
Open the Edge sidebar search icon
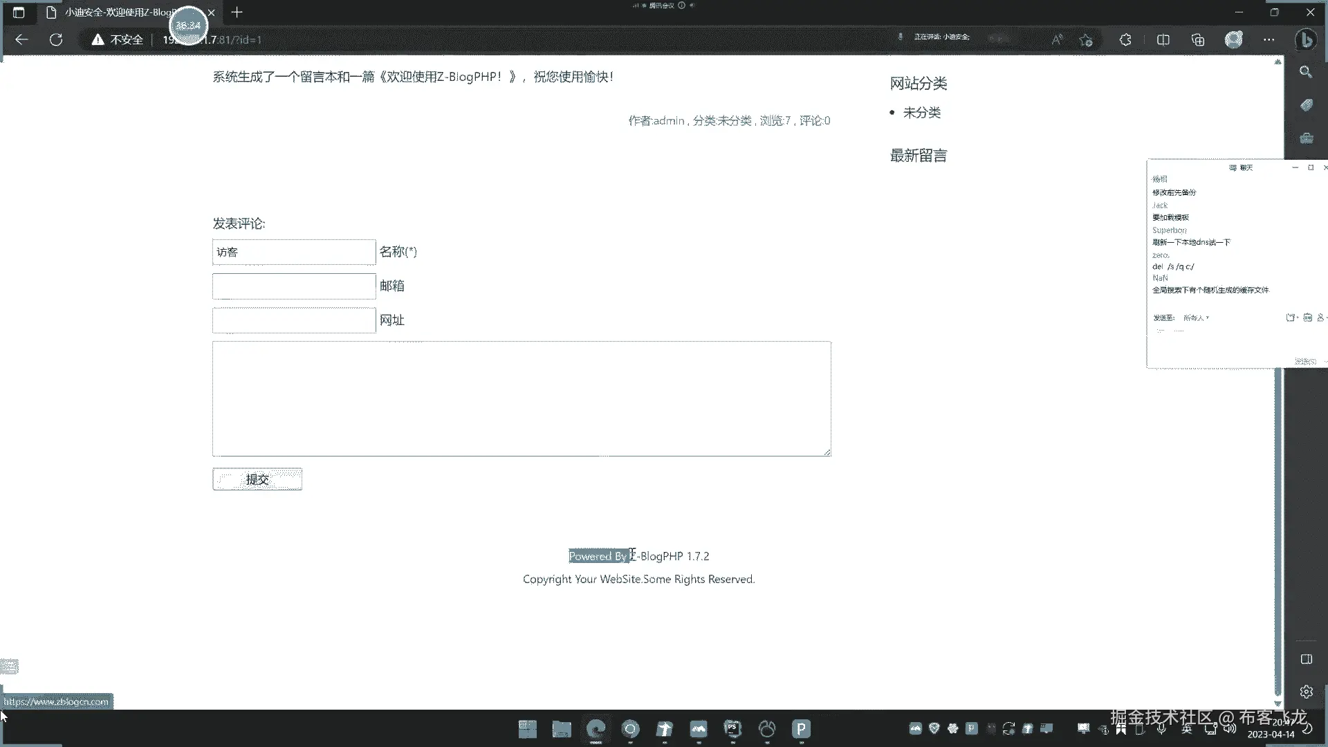(x=1306, y=72)
